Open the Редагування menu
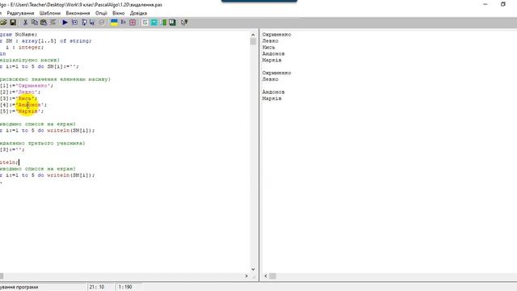Image resolution: width=517 pixels, height=291 pixels. 20,13
